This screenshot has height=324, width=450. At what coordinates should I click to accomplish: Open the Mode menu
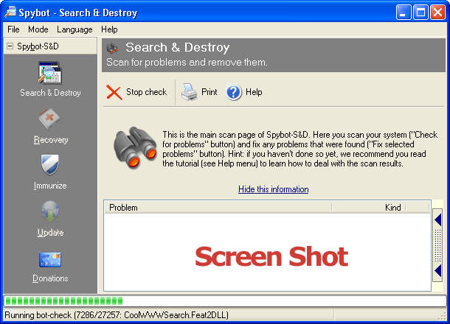point(38,29)
